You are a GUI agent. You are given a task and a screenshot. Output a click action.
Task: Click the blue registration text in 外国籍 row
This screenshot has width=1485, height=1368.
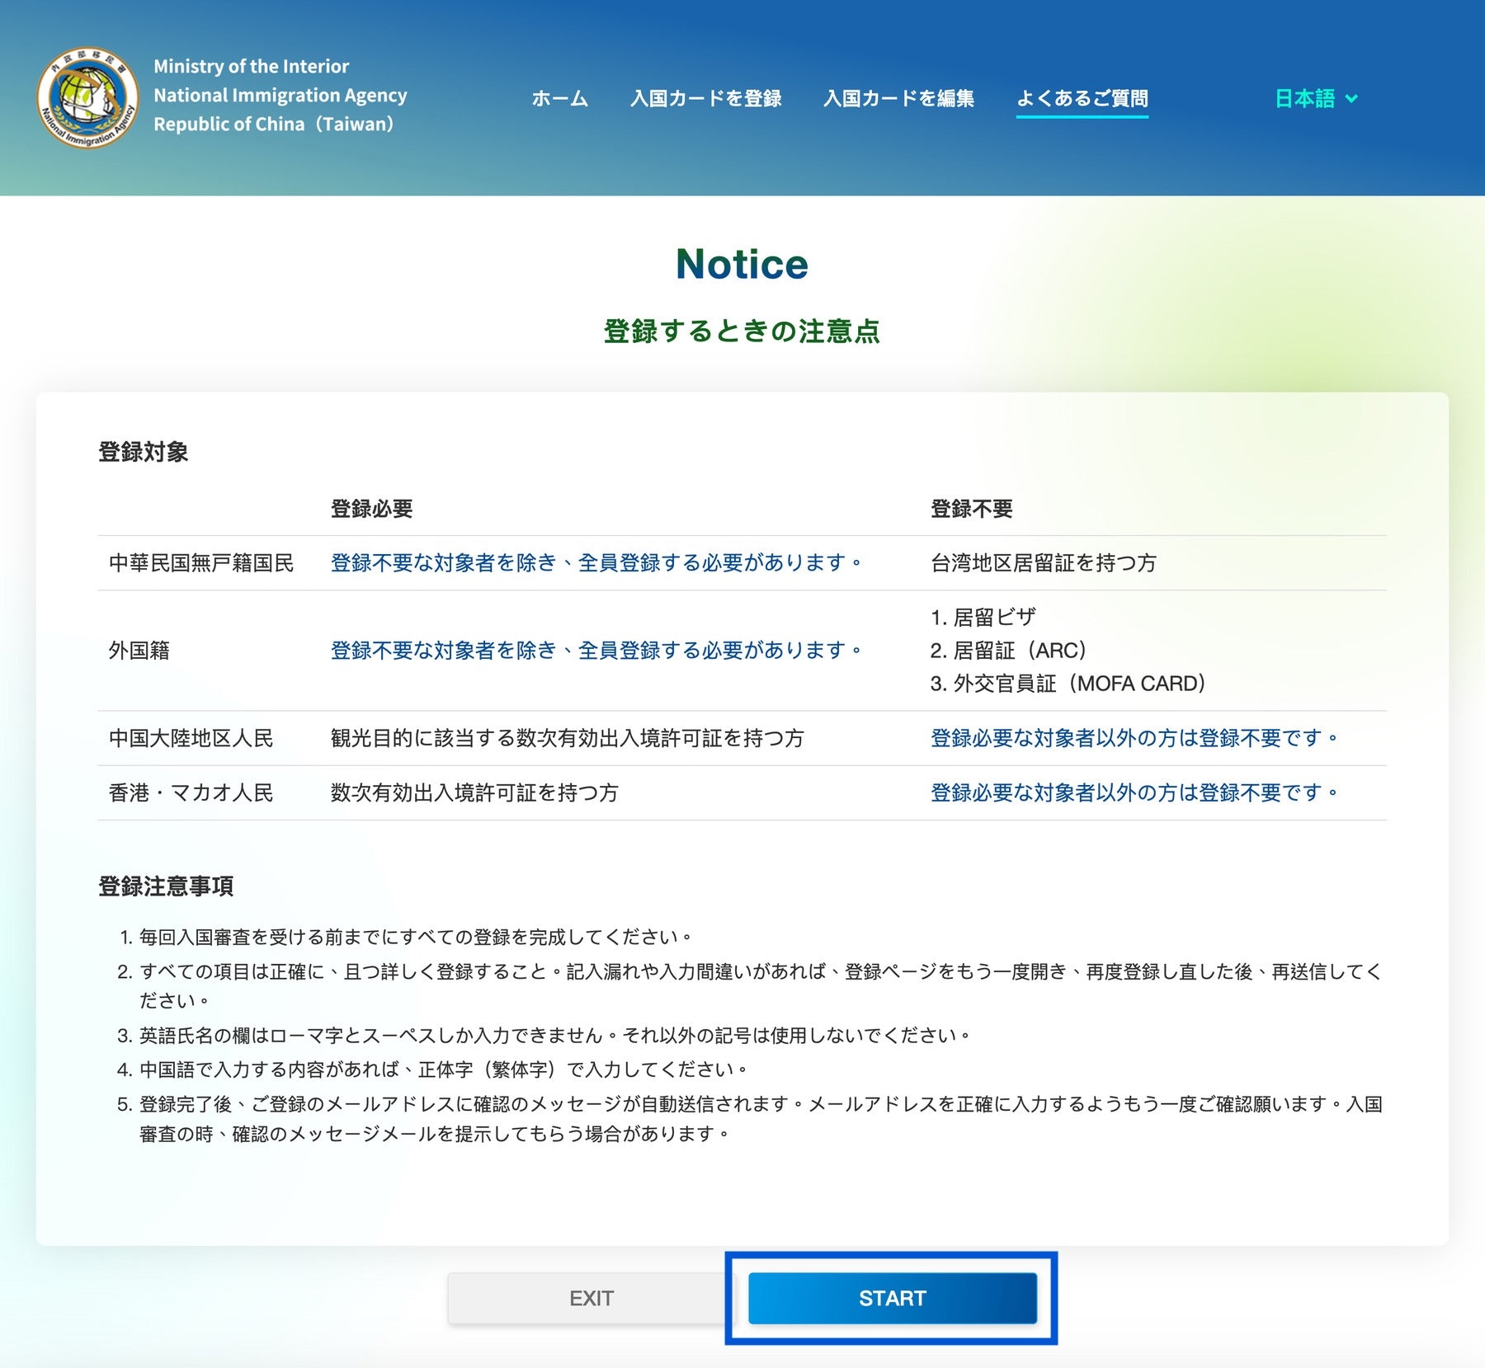(596, 651)
